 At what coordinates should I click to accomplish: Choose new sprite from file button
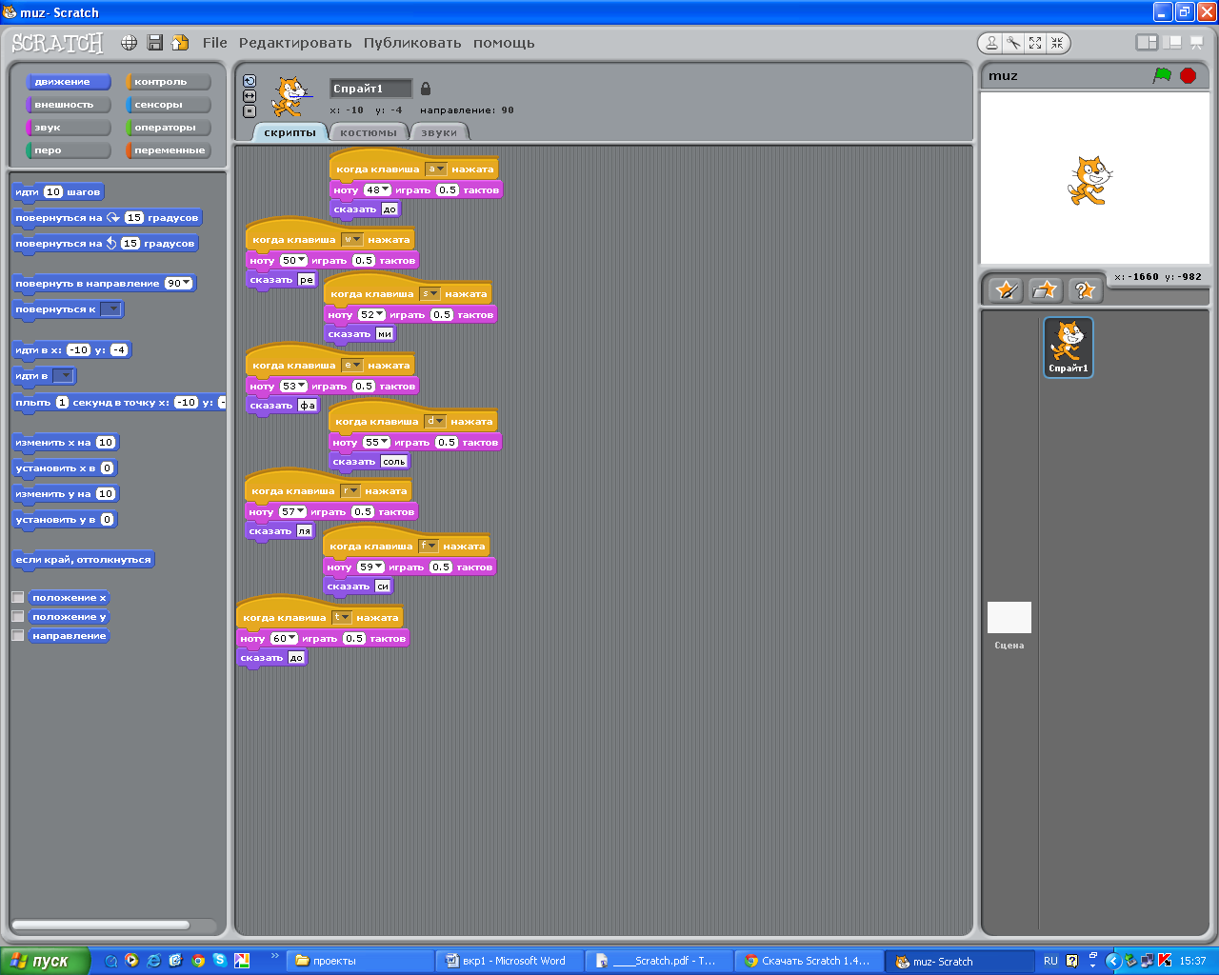click(1045, 289)
